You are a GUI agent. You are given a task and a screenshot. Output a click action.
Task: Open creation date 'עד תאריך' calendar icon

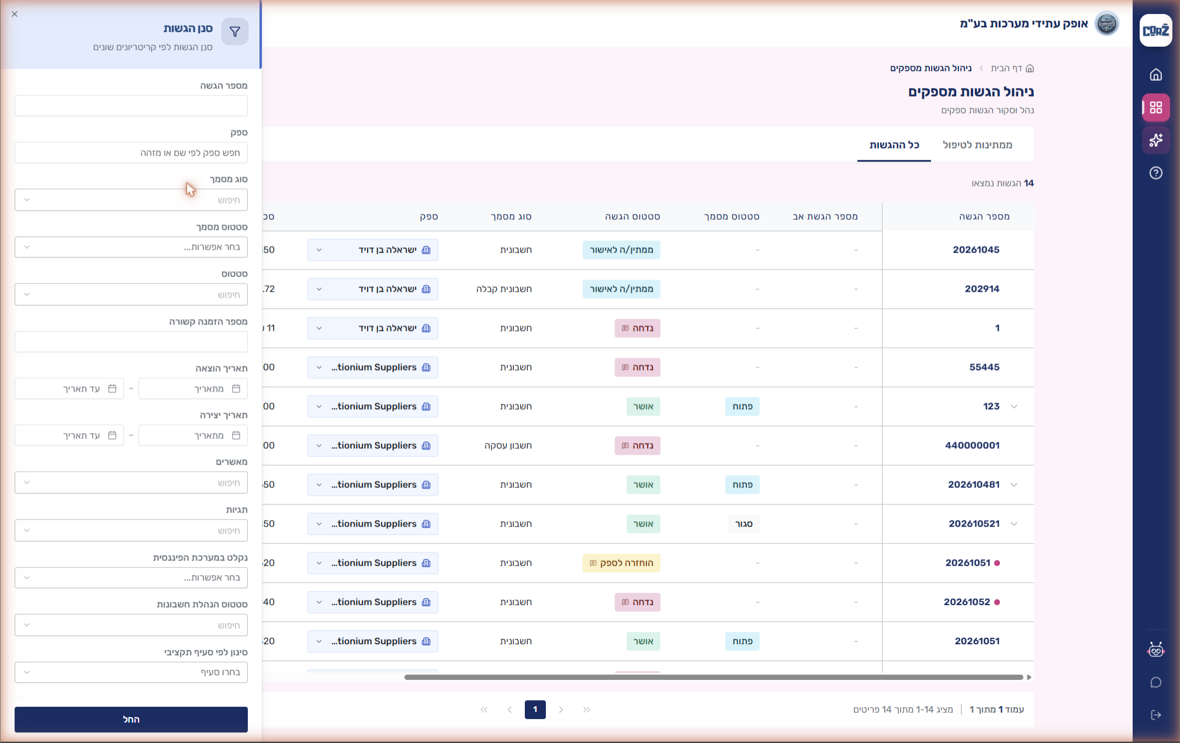click(x=112, y=436)
